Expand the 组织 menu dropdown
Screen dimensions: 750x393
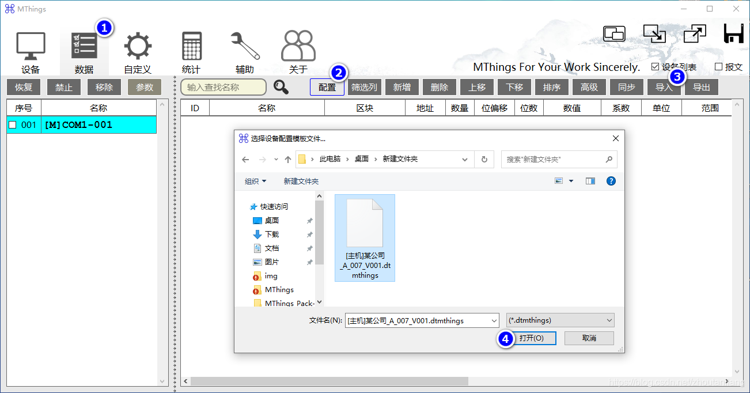coord(256,181)
